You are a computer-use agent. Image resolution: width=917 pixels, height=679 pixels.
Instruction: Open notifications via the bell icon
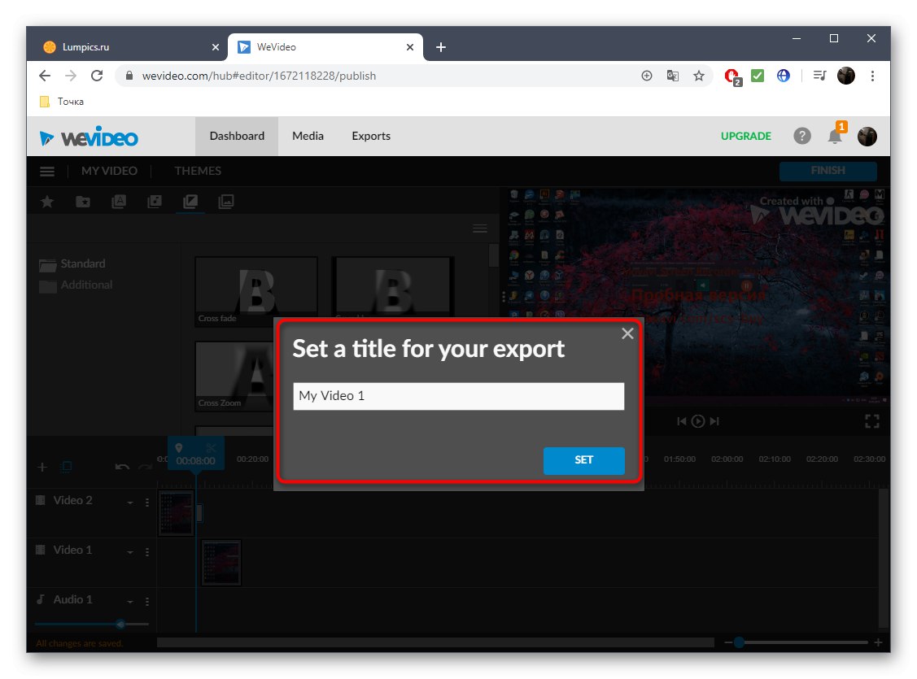pyautogui.click(x=834, y=136)
